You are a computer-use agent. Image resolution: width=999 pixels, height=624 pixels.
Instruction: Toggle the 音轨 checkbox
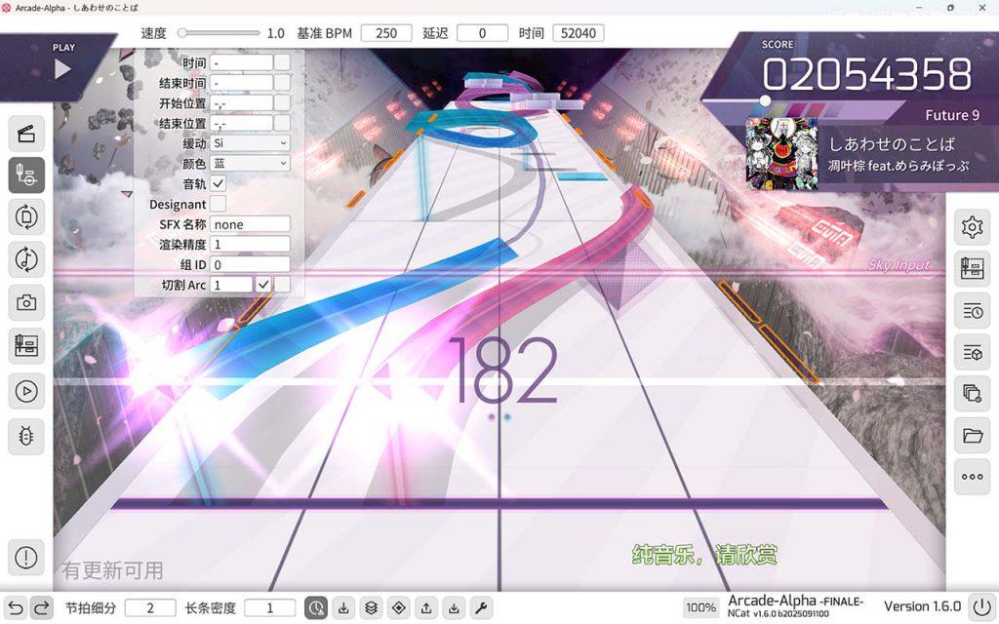[x=219, y=184]
